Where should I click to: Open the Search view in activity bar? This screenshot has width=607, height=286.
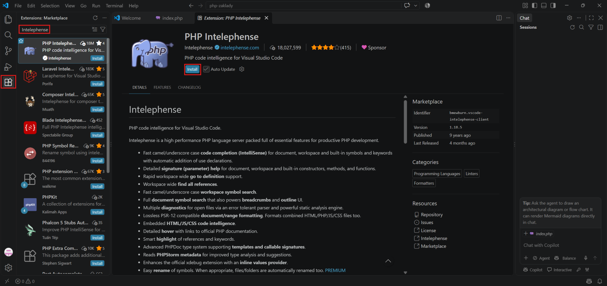[8, 35]
